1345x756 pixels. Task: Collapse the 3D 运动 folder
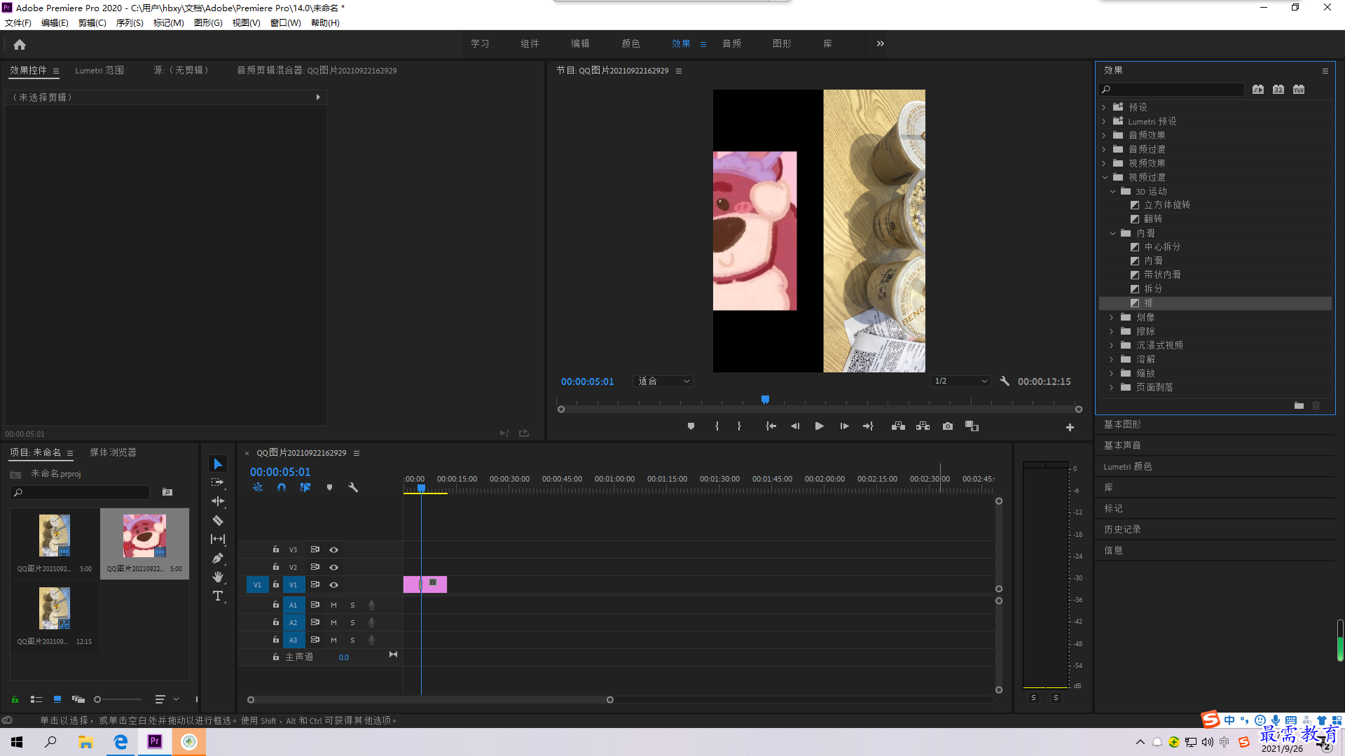(x=1112, y=191)
